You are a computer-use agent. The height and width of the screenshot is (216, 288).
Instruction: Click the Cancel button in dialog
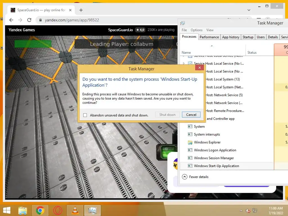coord(191,115)
